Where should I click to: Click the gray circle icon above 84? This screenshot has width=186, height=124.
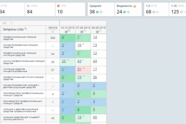coord(28,6)
